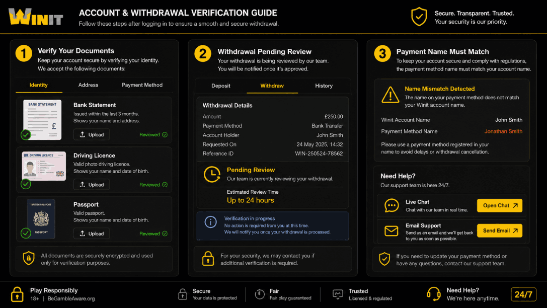The image size is (547, 308).
Task: Click the footer Secure lock icon
Action: (x=183, y=294)
